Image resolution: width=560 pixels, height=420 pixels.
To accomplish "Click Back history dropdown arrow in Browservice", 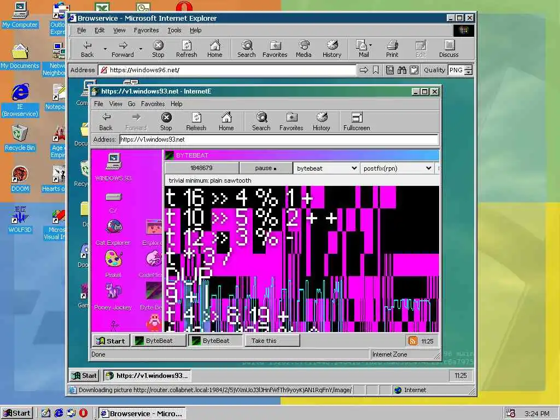I will [x=105, y=49].
